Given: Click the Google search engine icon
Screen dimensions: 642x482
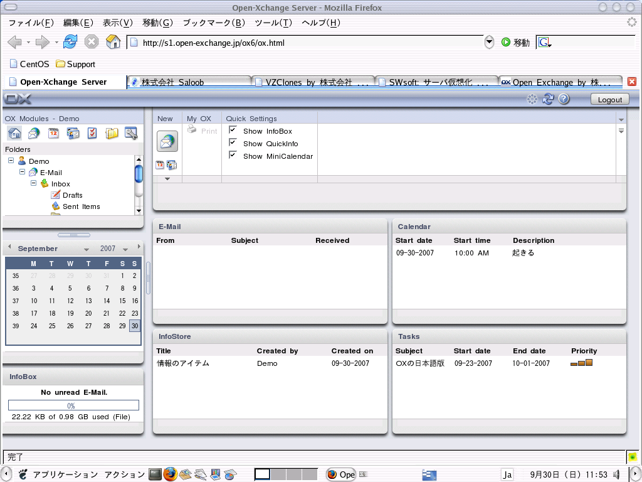Looking at the screenshot, I should pos(545,42).
